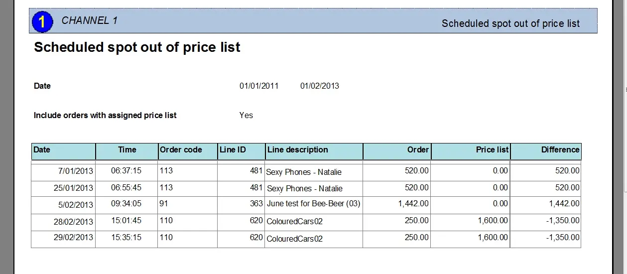Screen dimensions: 627x274
Task: Click the Price list column header
Action: 492,150
